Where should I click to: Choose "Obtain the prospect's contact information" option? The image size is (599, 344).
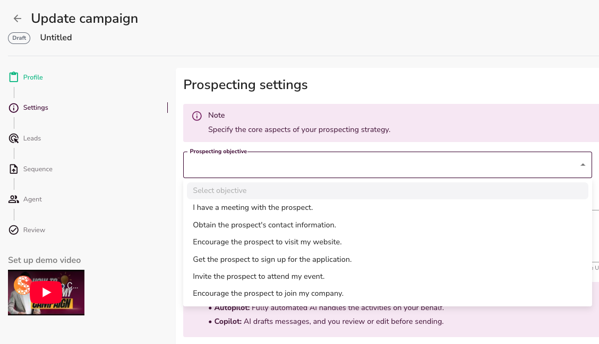(264, 225)
